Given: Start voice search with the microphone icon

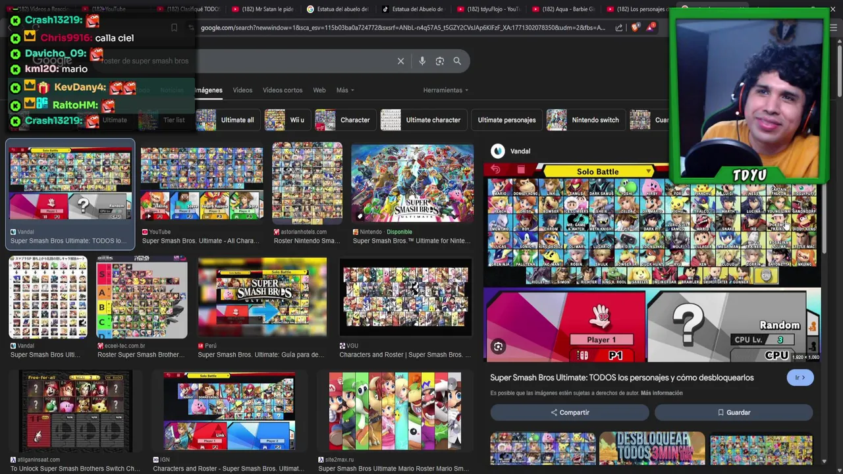Looking at the screenshot, I should point(422,61).
